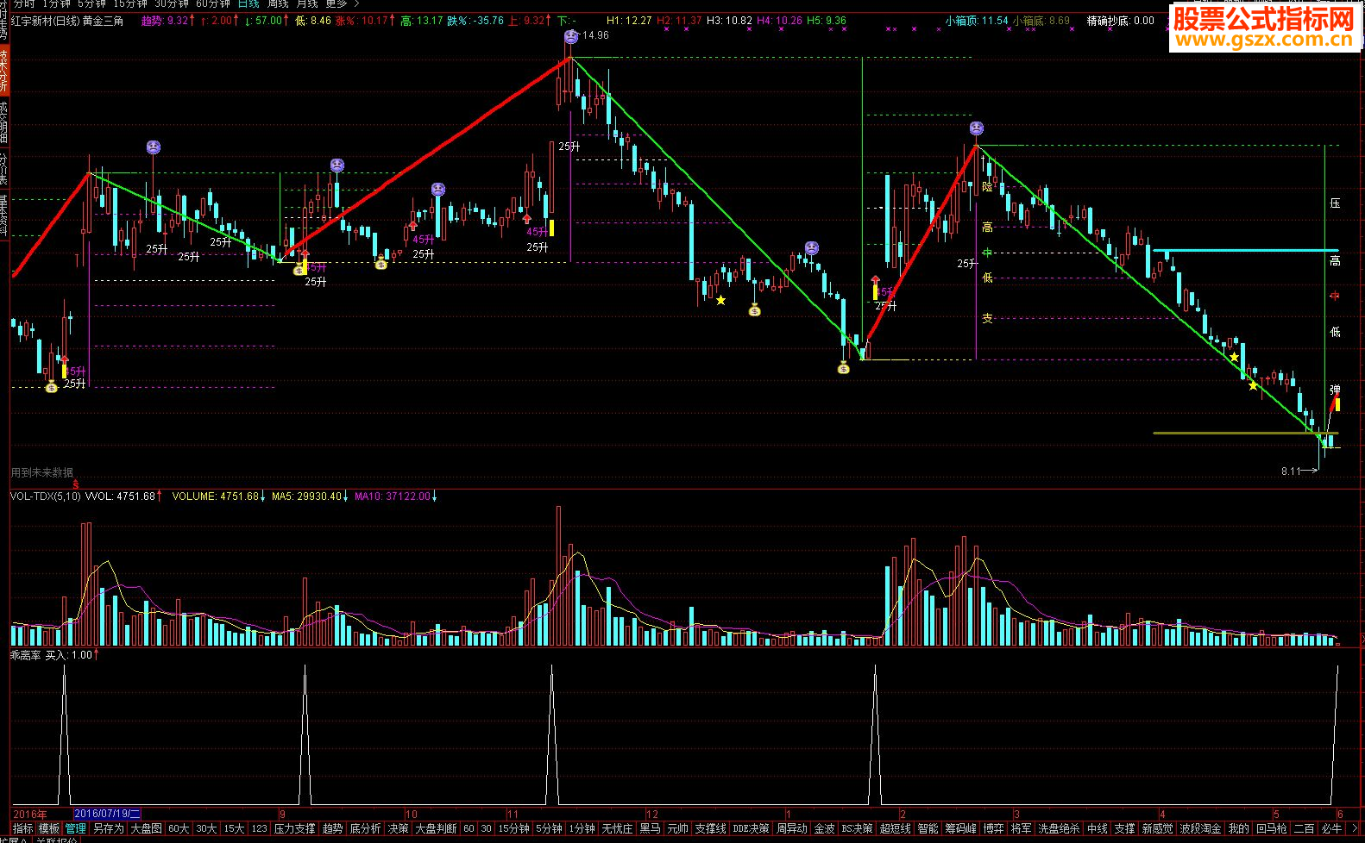Click the MA10: 37122.00 value
The height and width of the screenshot is (843, 1365).
point(393,496)
